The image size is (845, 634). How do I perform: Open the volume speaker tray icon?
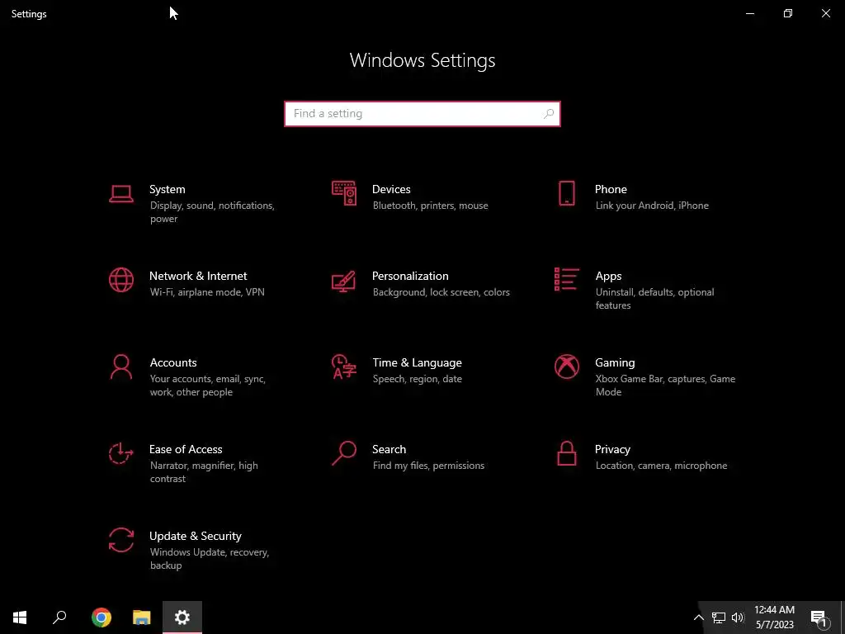[x=738, y=617]
